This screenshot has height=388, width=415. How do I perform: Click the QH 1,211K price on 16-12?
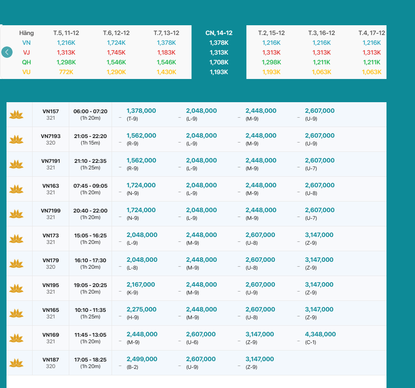pos(321,62)
